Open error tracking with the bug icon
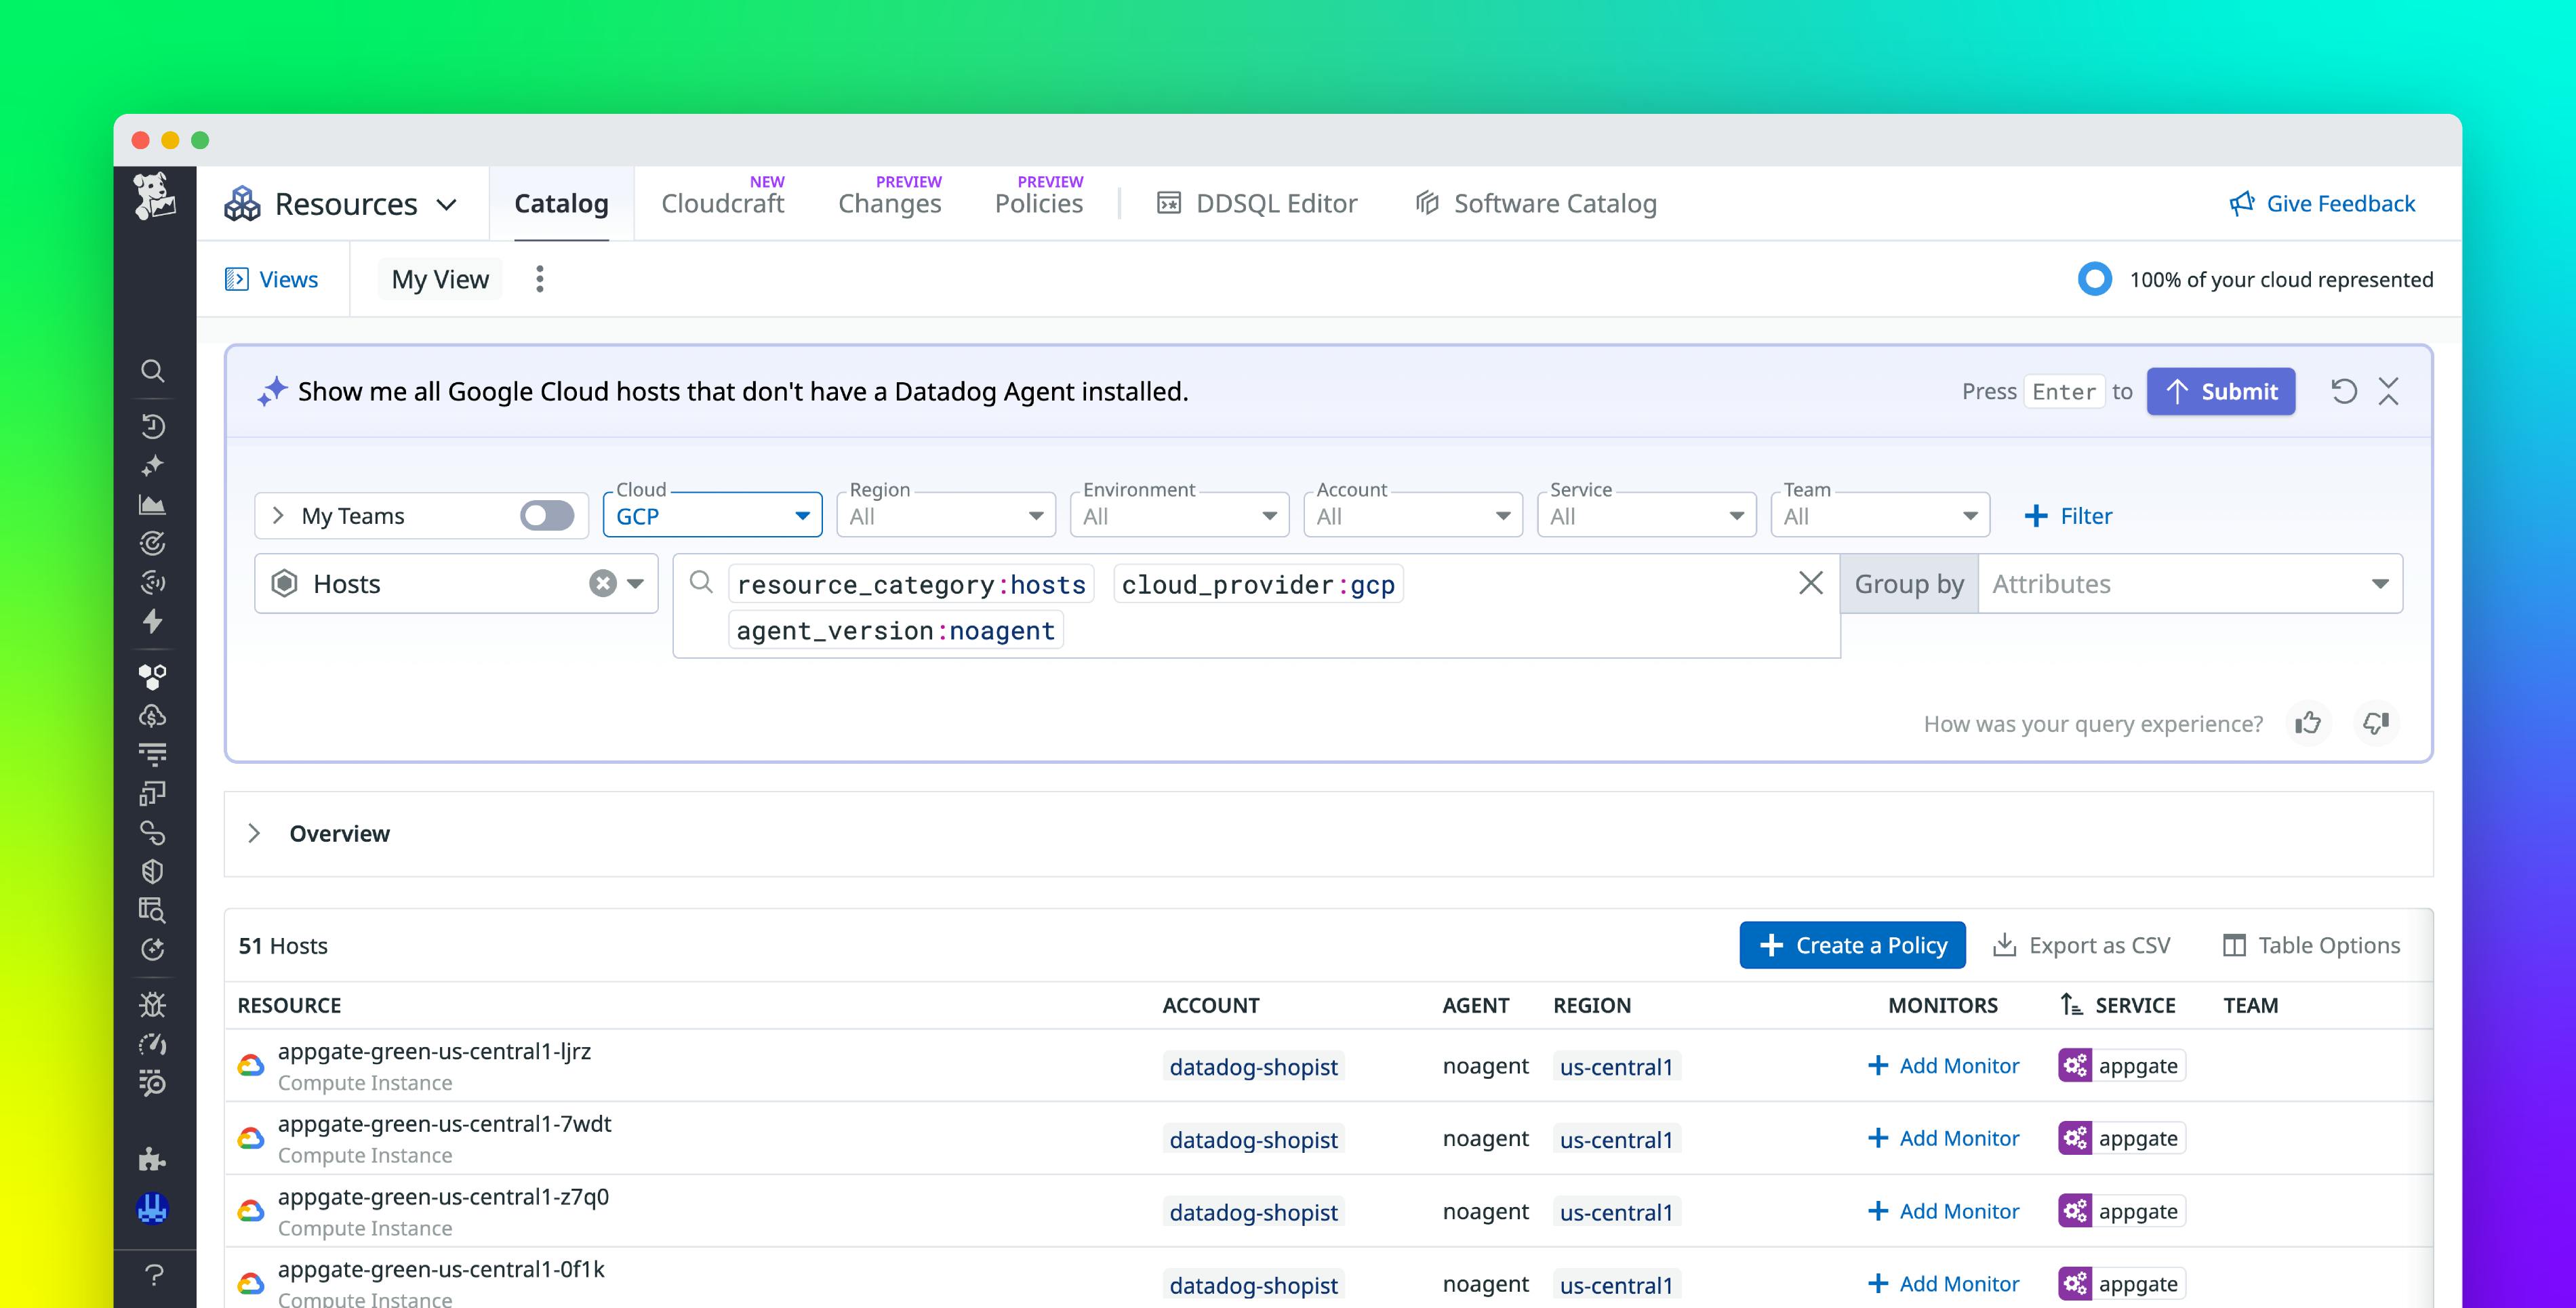 (153, 1005)
